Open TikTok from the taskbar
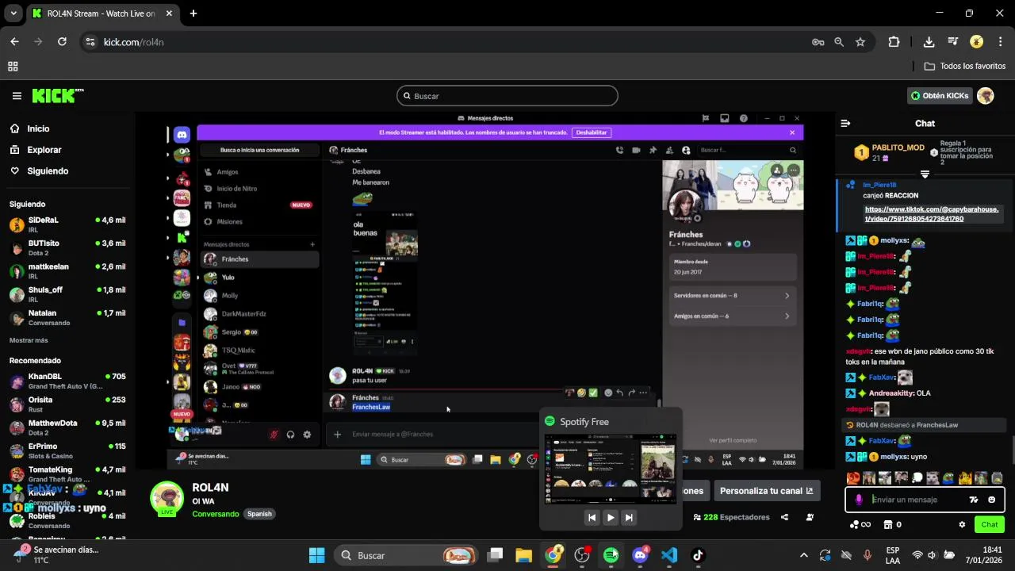This screenshot has height=571, width=1015. click(698, 555)
